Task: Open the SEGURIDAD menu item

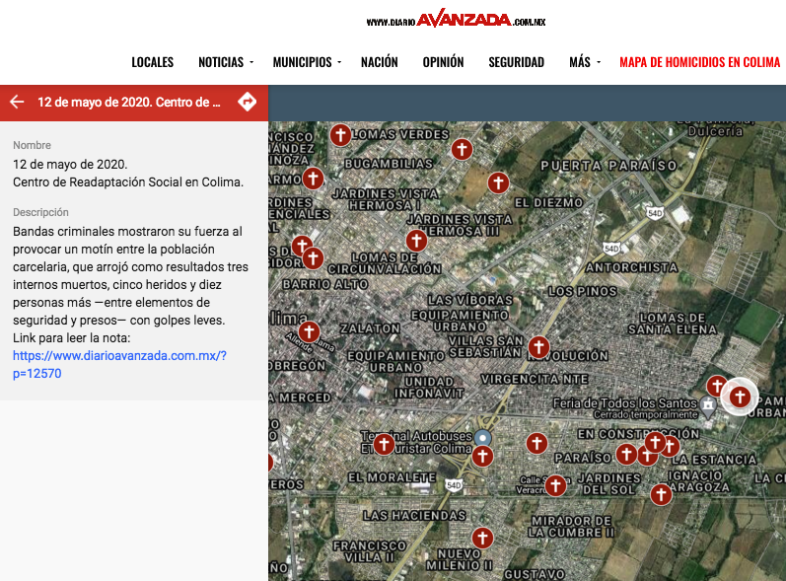Action: click(x=516, y=62)
